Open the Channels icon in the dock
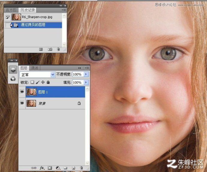The height and width of the screenshot is (172, 207). tap(13, 79)
